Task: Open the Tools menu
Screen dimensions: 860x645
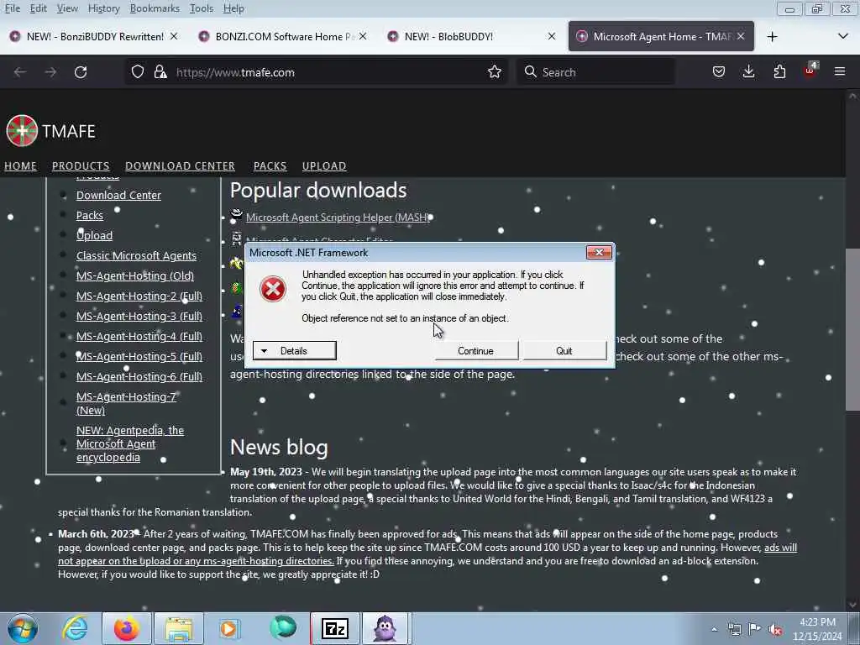Action: click(202, 8)
